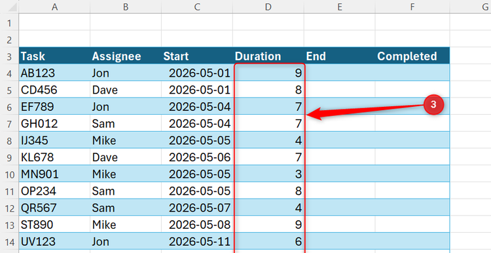
Task: Select empty End cell in CD456 row
Action: point(339,90)
